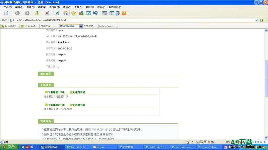Go back with the Back arrow
268x150 pixels.
(17, 13)
